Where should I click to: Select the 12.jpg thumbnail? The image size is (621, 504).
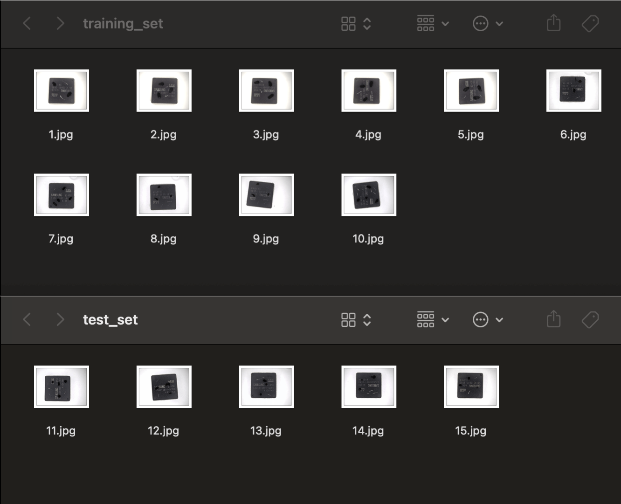164,387
